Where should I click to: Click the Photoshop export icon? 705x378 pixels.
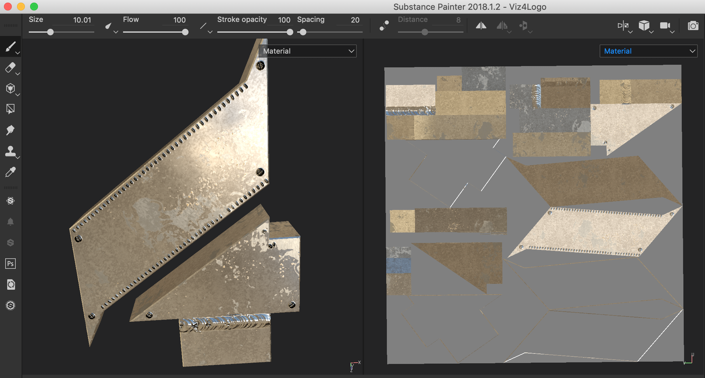click(10, 264)
